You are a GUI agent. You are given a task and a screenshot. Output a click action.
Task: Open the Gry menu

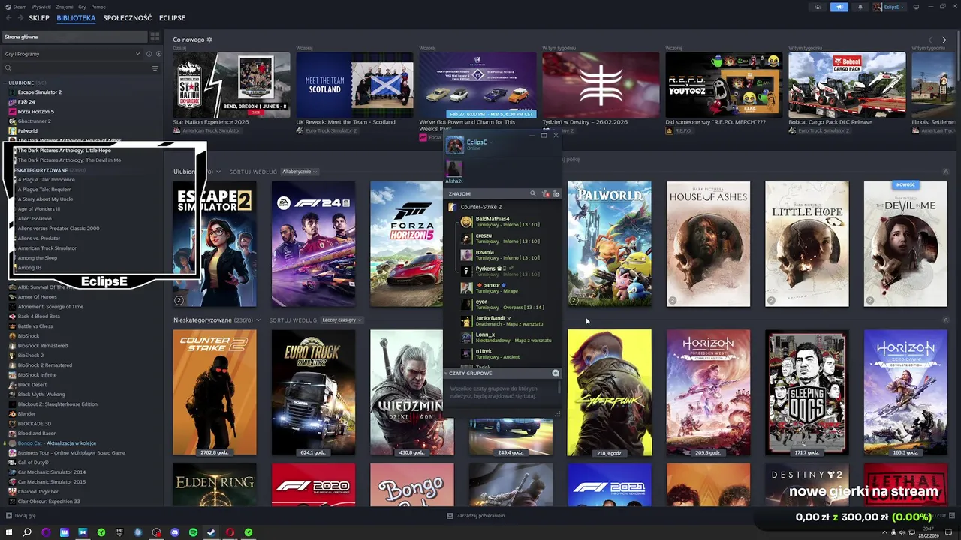[x=83, y=7]
